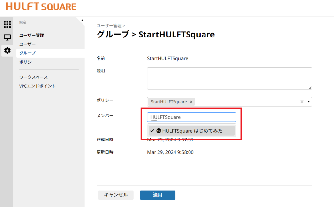Open the policy dropdown arrow
The width and height of the screenshot is (334, 207).
(308, 102)
